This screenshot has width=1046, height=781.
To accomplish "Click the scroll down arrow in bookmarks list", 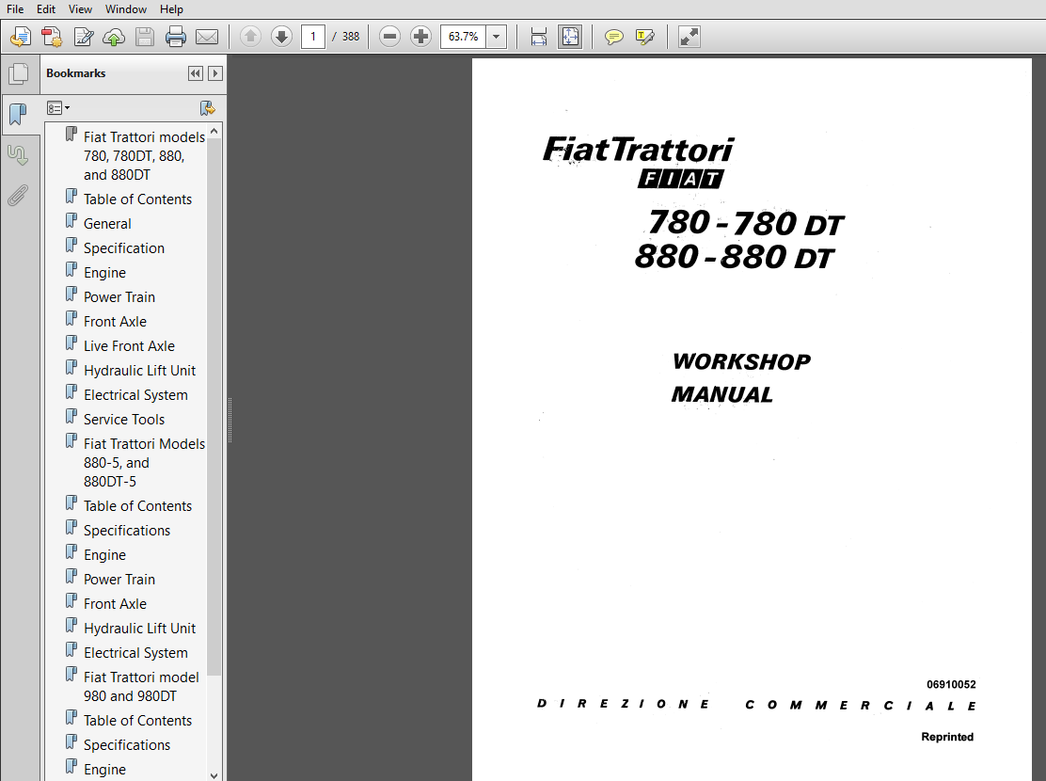I will tap(214, 775).
